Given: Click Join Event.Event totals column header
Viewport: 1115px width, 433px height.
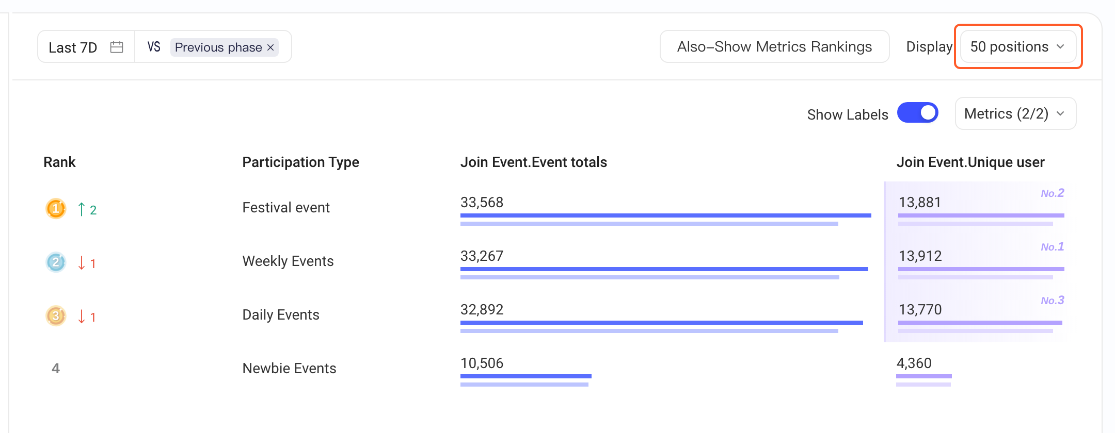Looking at the screenshot, I should [534, 162].
